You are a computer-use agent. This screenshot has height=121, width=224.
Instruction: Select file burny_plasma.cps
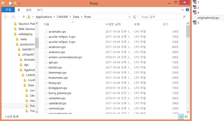[x=60, y=93]
